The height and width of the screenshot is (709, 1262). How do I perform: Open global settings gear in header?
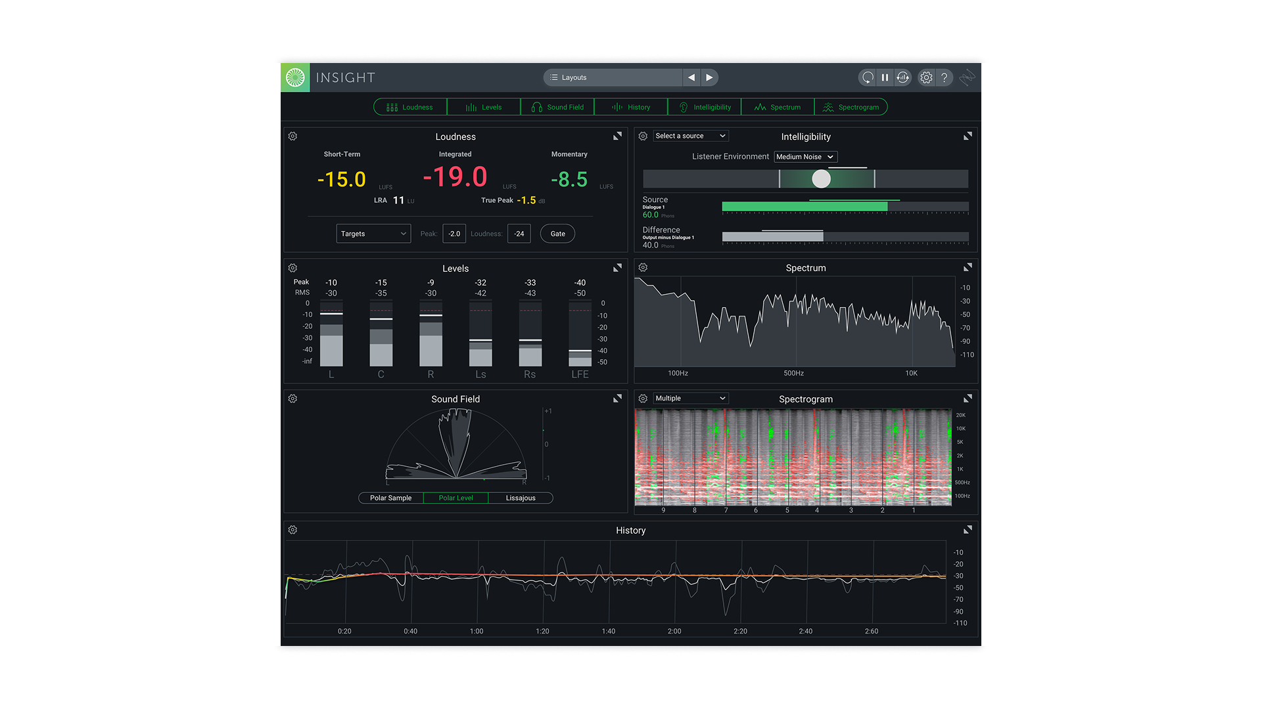point(926,77)
